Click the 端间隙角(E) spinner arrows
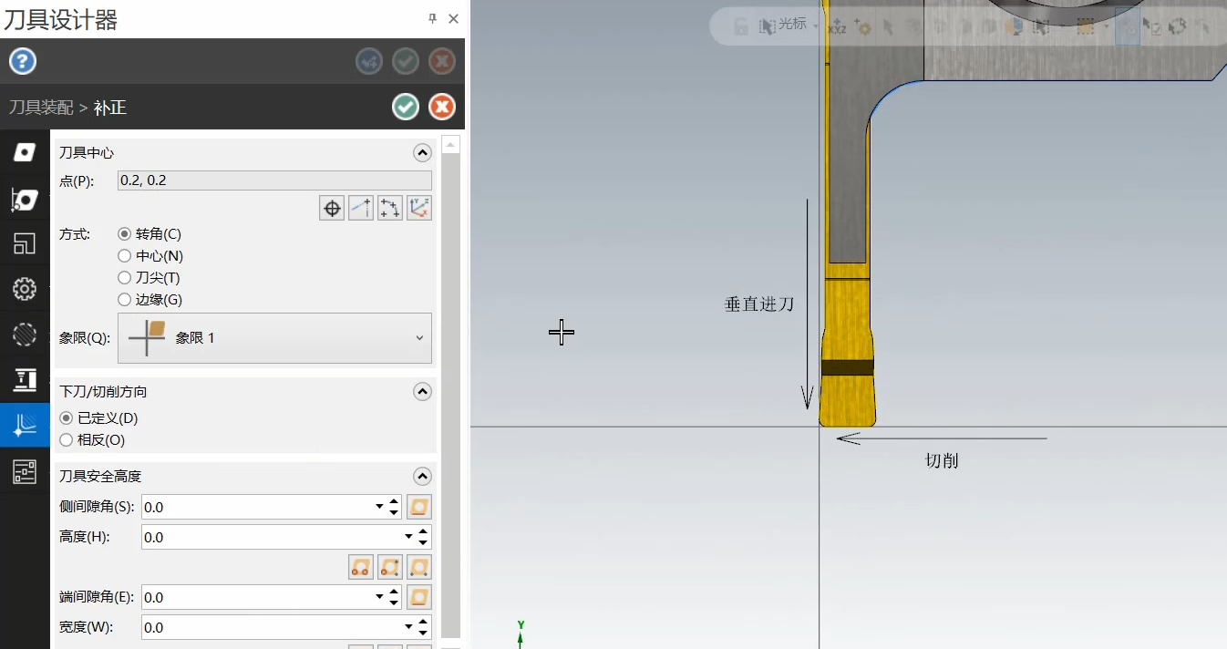The width and height of the screenshot is (1227, 649). 395,597
